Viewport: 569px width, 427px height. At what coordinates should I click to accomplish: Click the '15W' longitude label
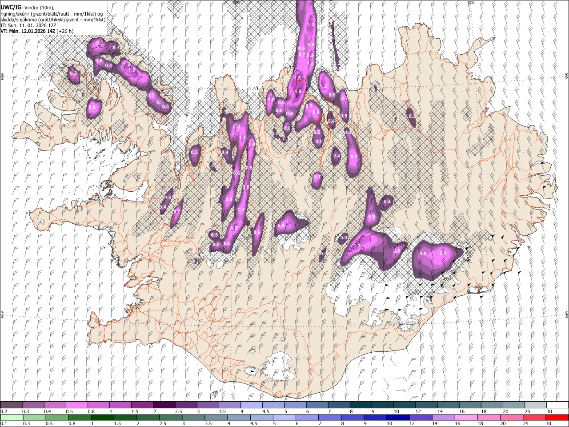click(x=471, y=2)
